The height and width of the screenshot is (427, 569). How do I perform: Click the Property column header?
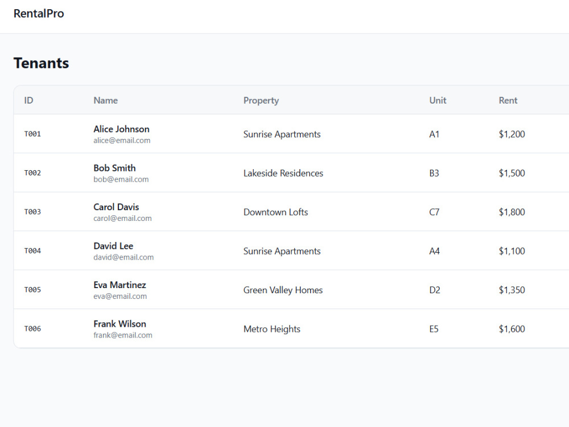(x=261, y=101)
